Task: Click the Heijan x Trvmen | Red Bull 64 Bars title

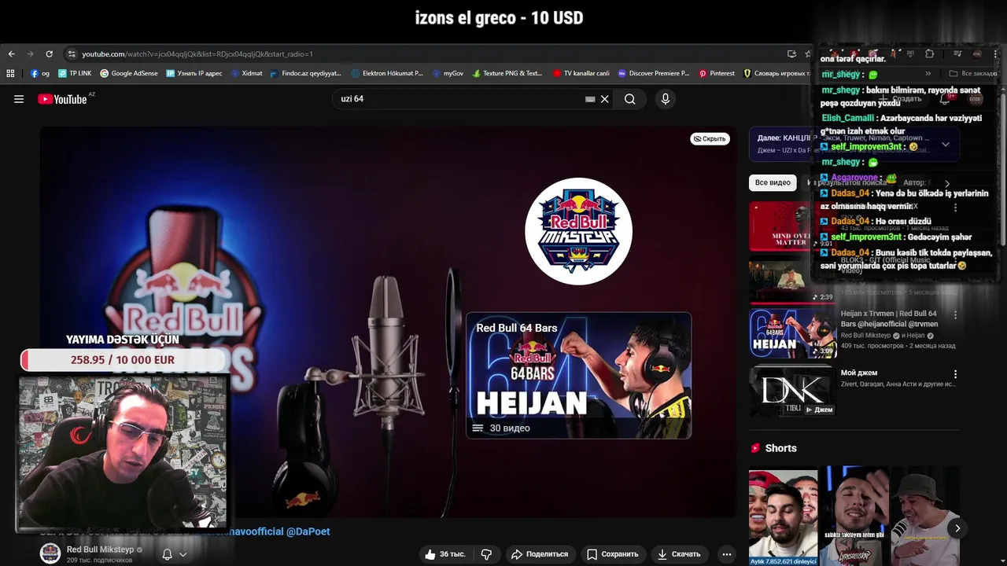Action: click(889, 318)
